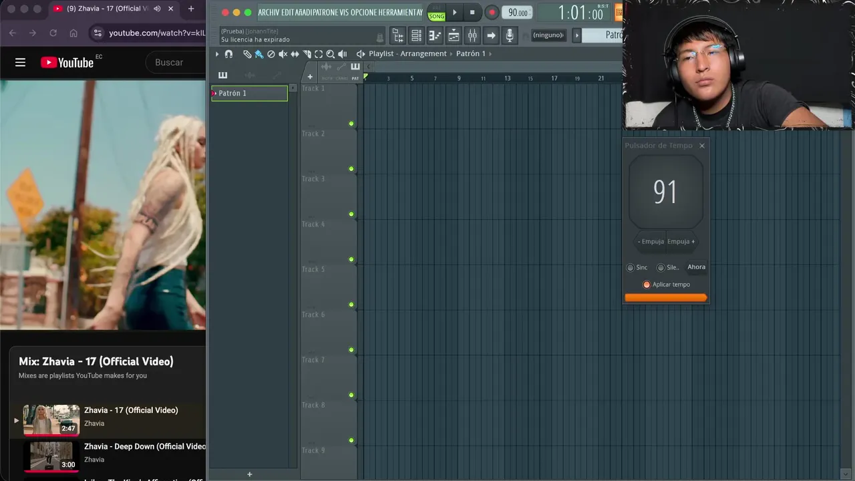Collapse the track header with the left chevron
855x481 pixels.
coord(369,67)
